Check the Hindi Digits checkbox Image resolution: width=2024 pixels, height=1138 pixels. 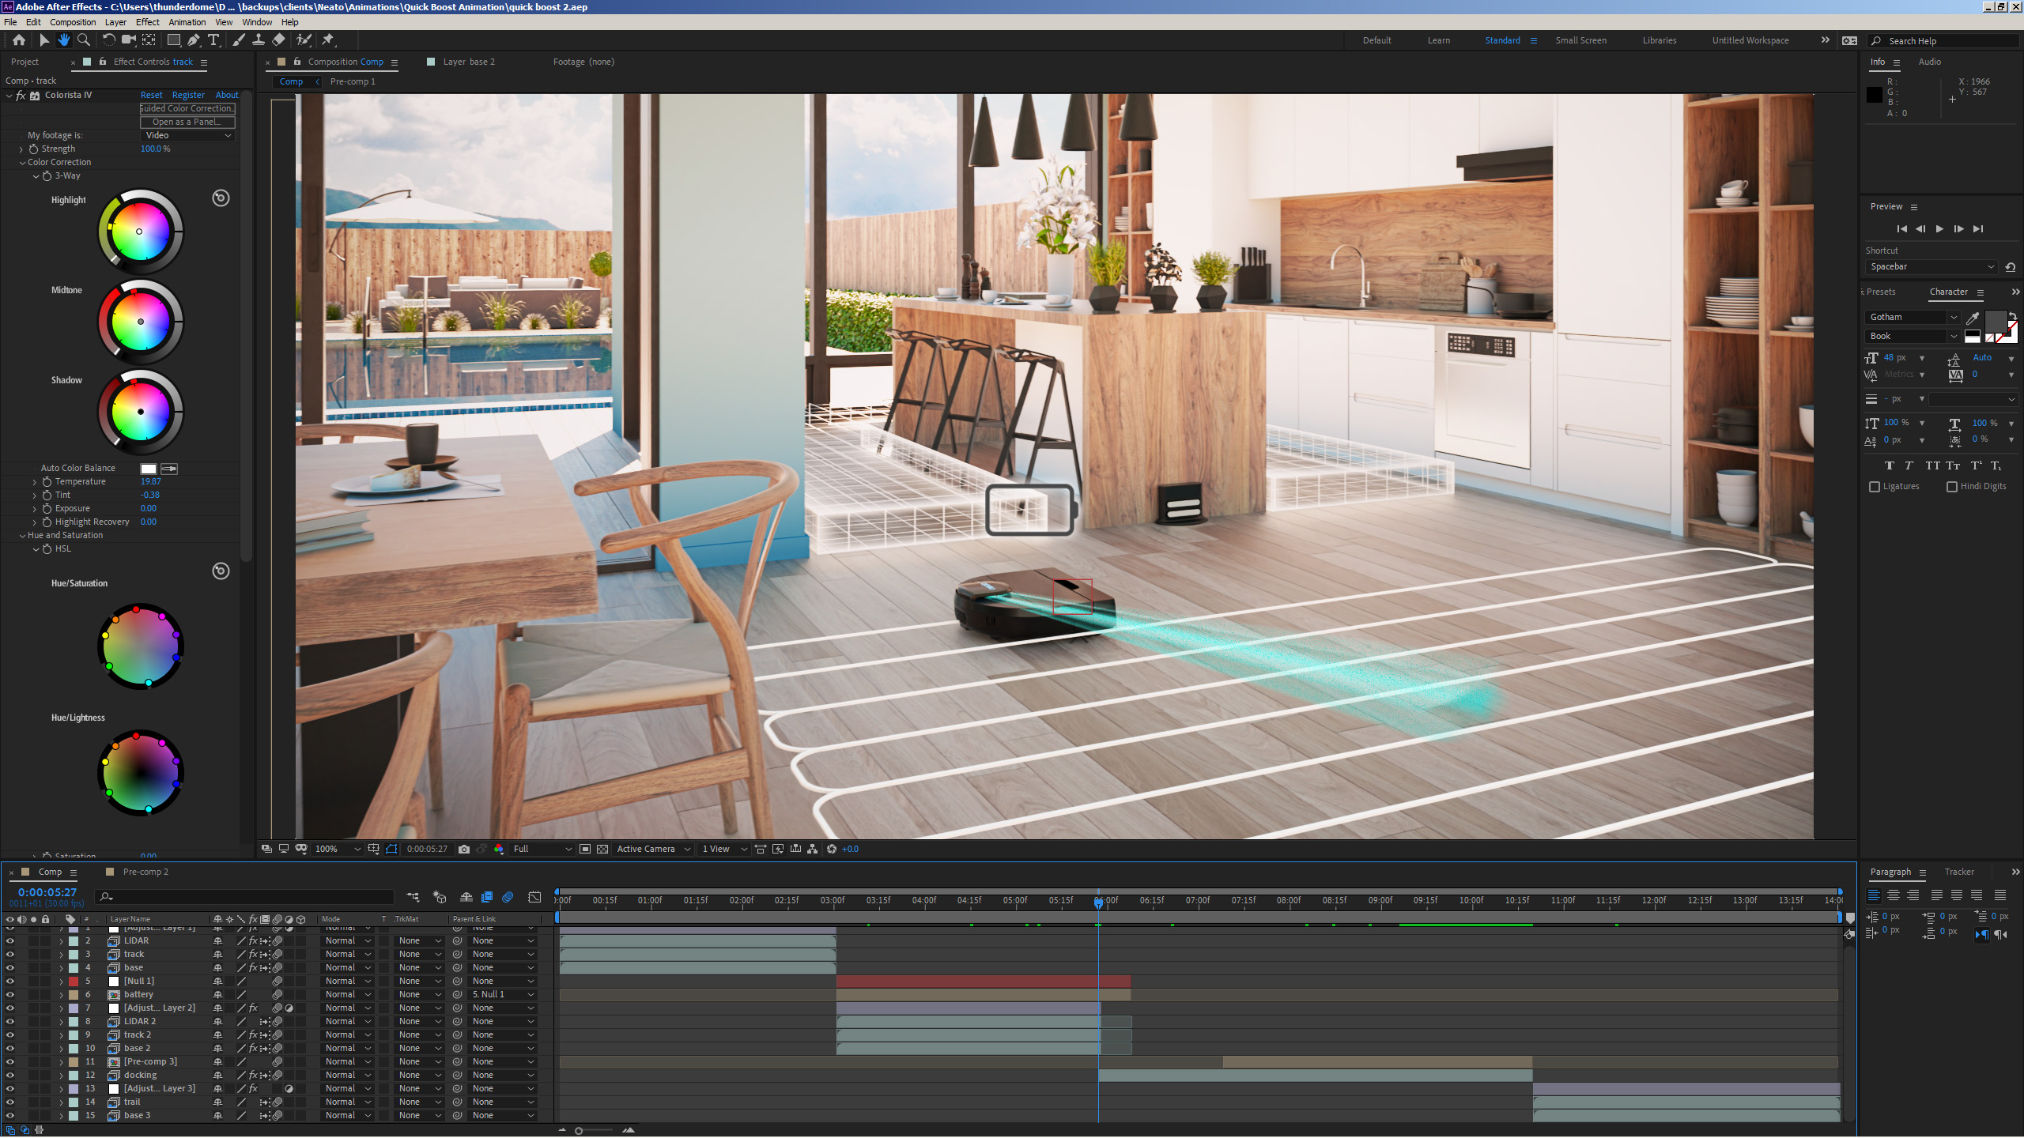click(1952, 487)
